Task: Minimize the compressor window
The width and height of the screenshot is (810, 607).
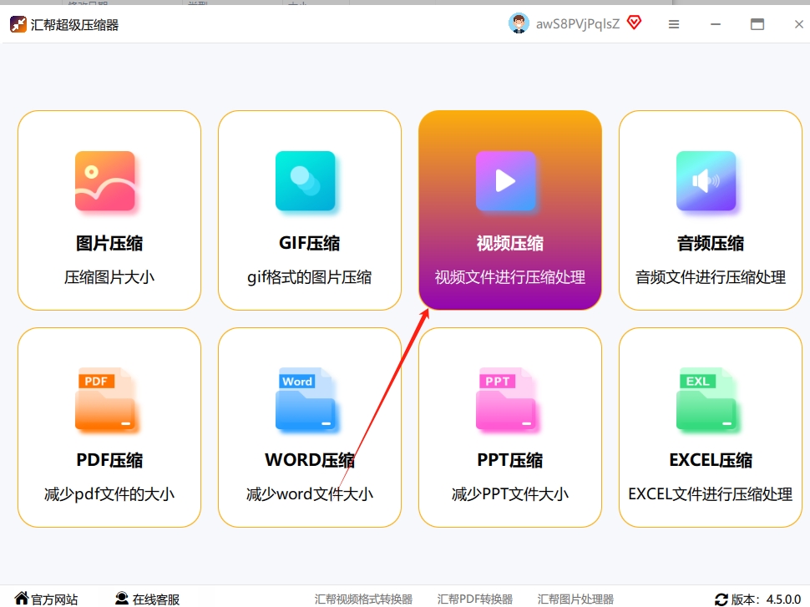Action: pyautogui.click(x=716, y=24)
